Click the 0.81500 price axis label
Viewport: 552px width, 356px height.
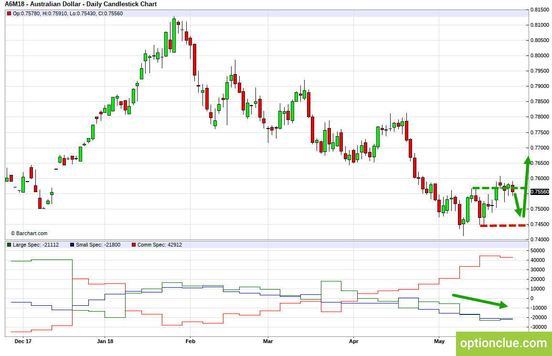[540, 10]
